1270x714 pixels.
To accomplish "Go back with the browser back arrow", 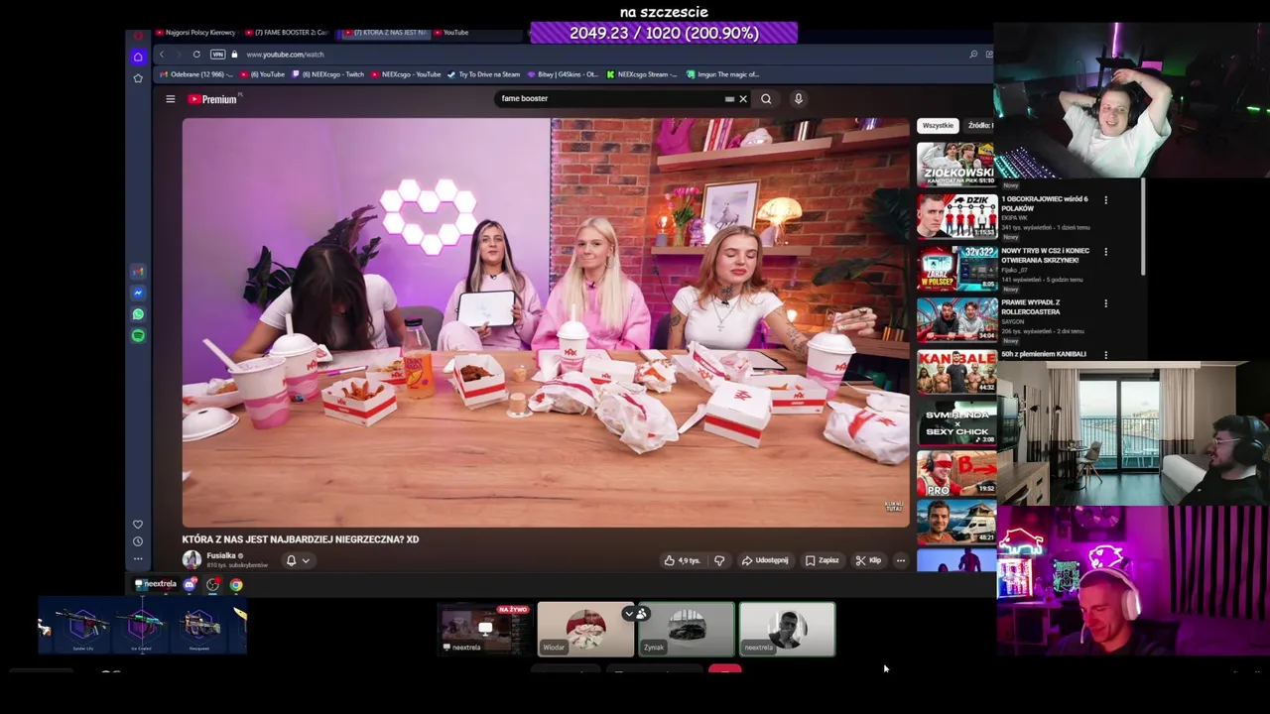I will (161, 55).
